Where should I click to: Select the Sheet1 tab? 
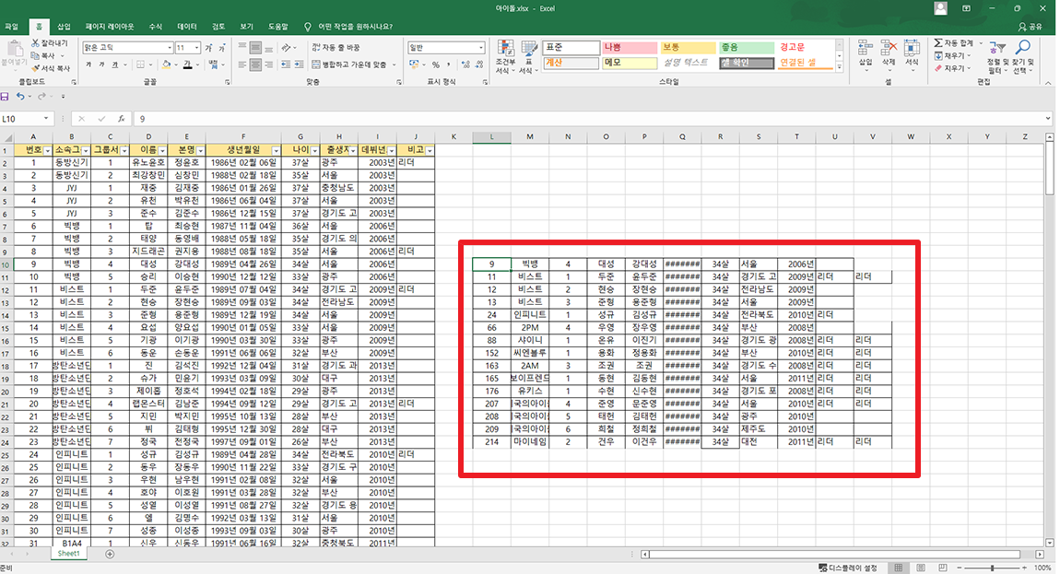68,554
